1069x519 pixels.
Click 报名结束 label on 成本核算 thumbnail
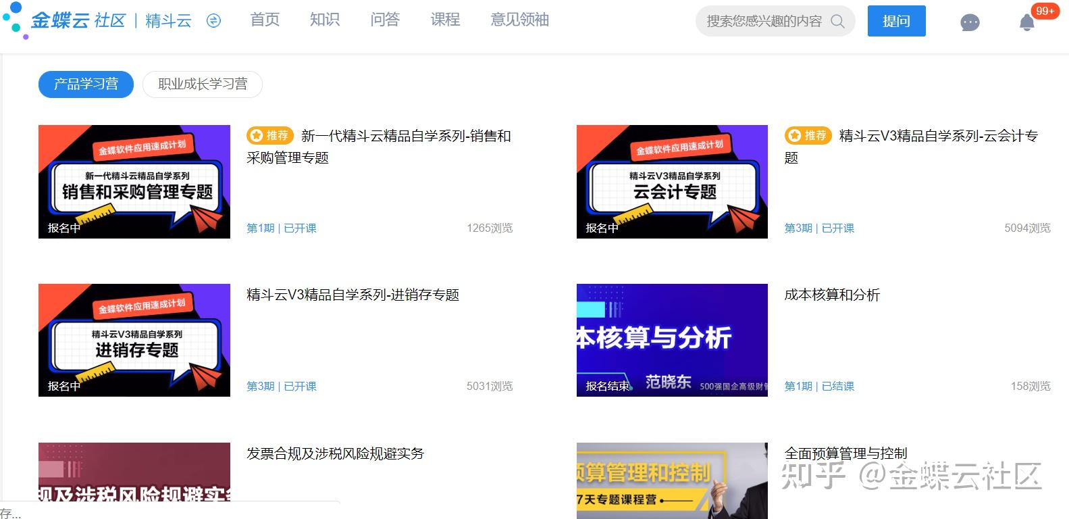point(608,387)
